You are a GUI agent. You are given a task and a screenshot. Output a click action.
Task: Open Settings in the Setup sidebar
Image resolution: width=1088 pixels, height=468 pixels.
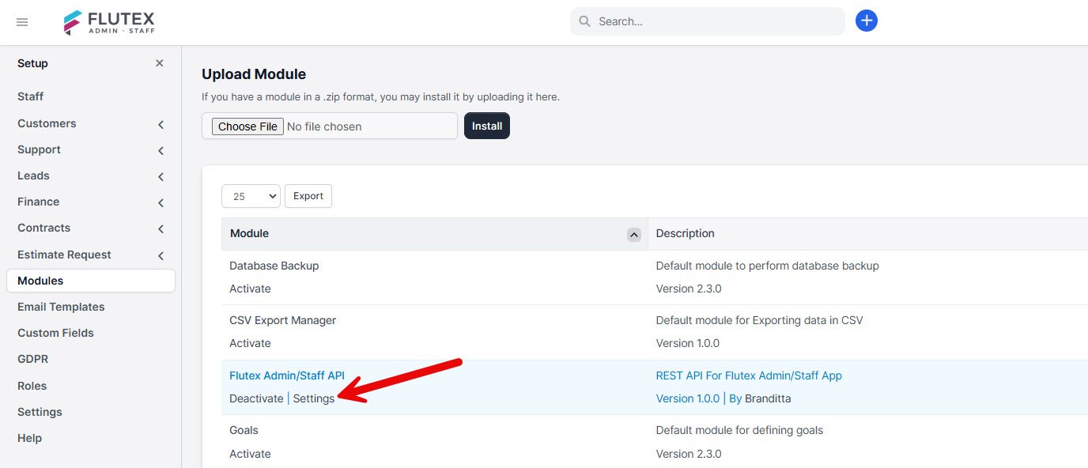point(40,412)
